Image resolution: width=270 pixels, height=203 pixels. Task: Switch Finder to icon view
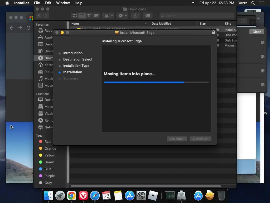pos(75,16)
